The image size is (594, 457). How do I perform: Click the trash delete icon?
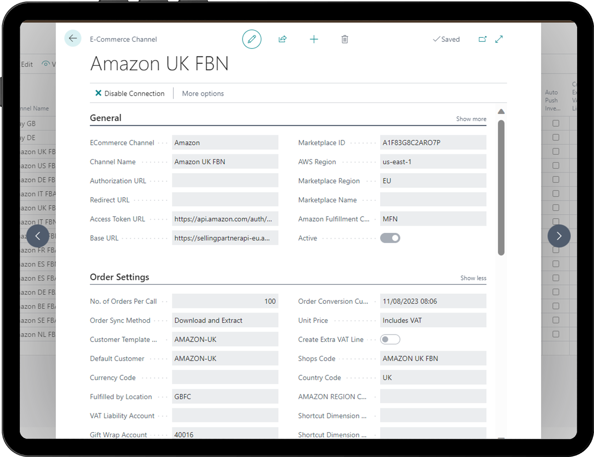click(x=345, y=39)
